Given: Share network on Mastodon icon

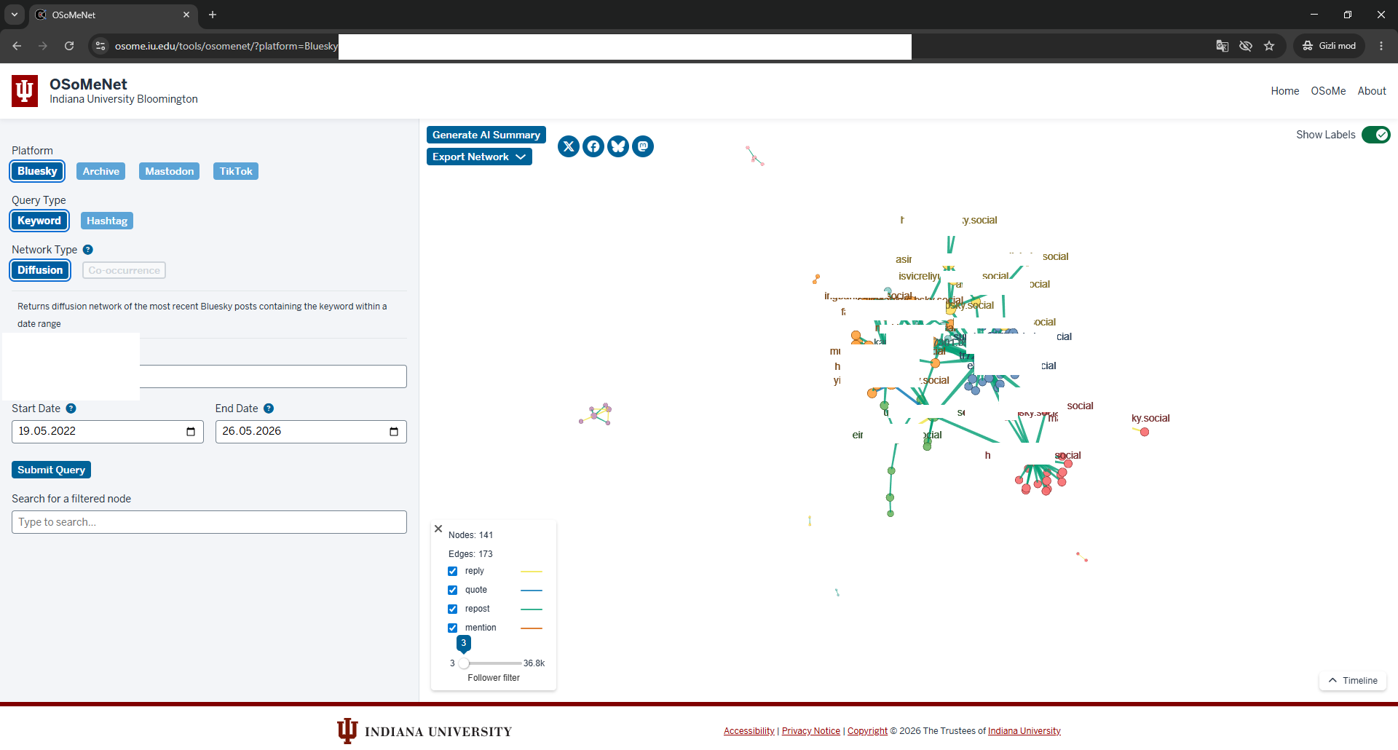Looking at the screenshot, I should (643, 146).
